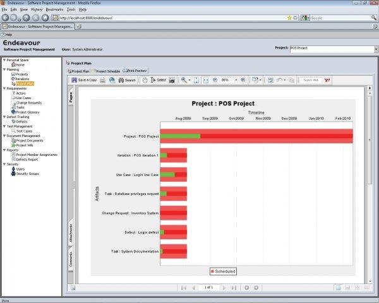Click the next view round button
The width and height of the screenshot is (379, 303).
tap(256, 288)
